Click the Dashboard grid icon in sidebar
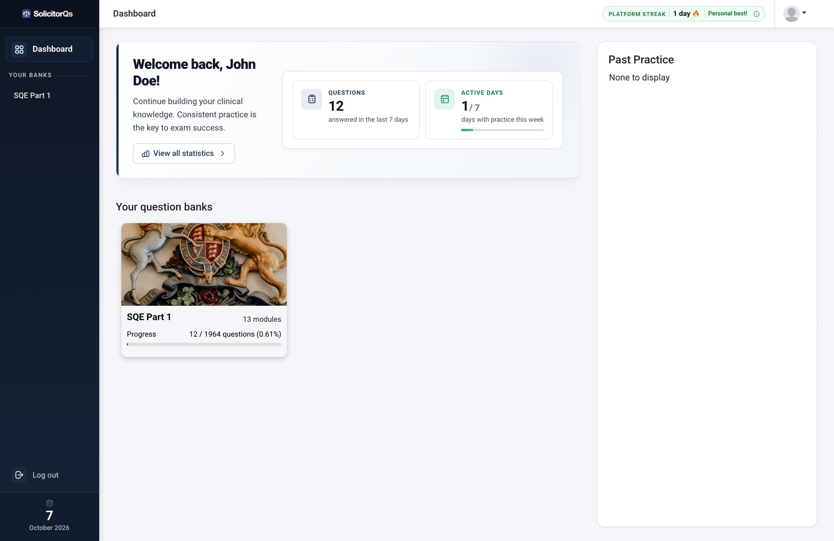The image size is (834, 541). click(19, 49)
